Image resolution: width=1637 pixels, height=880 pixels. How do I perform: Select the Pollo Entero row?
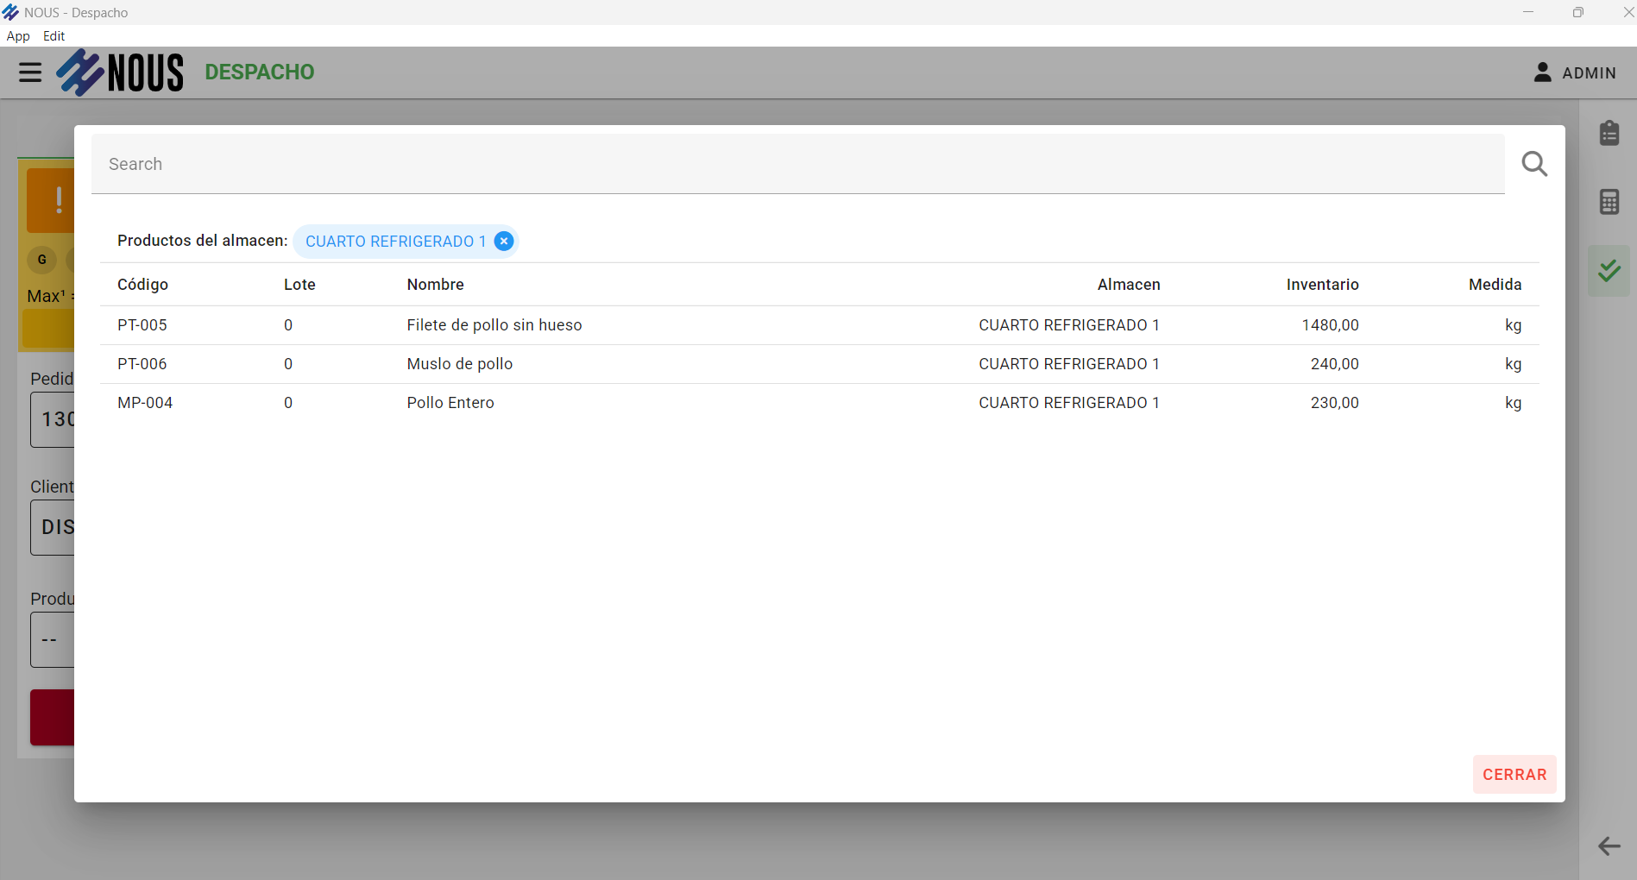pos(450,403)
